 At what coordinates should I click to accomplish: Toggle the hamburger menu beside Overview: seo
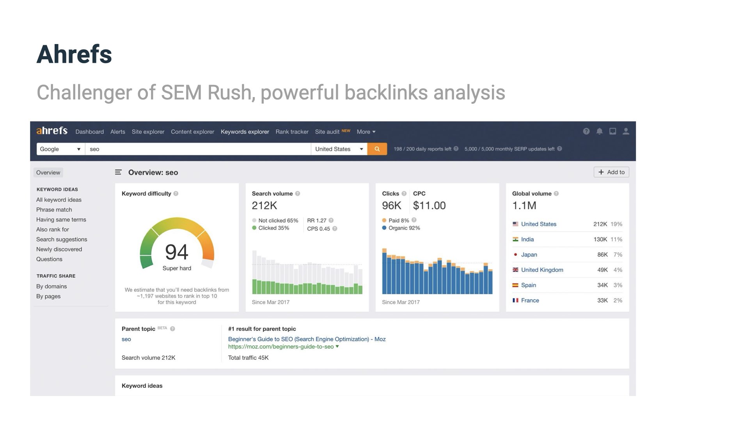pos(118,172)
